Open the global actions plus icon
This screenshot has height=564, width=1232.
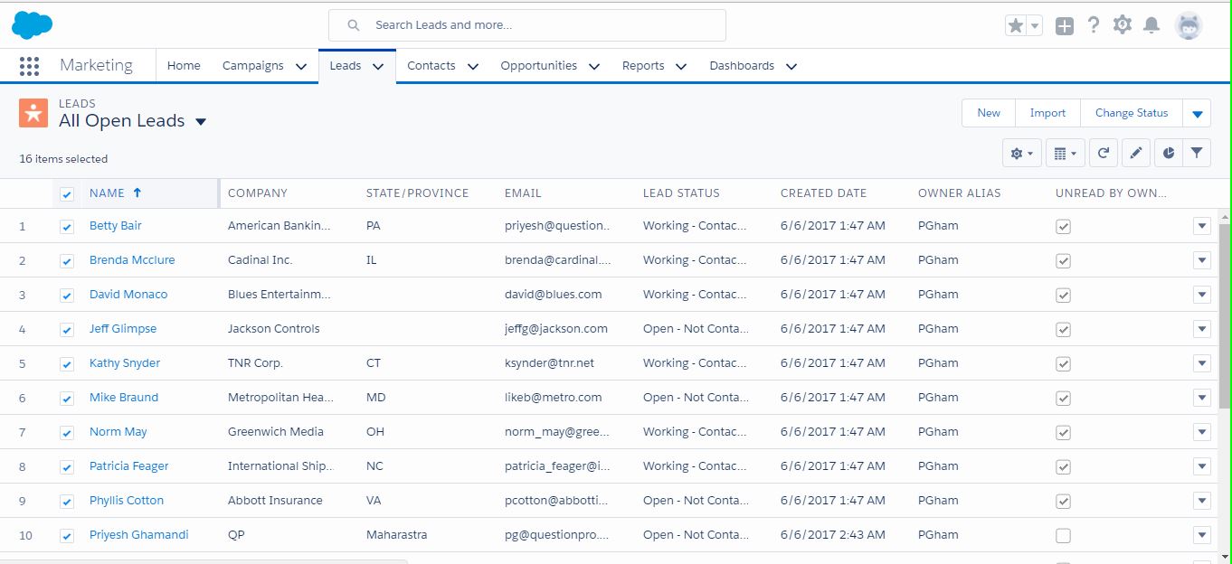(1065, 26)
